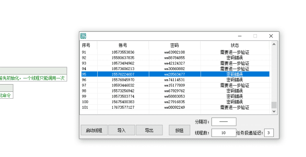Click sequence number 99
Image resolution: width=306 pixels, height=157 pixels.
pos(84,96)
